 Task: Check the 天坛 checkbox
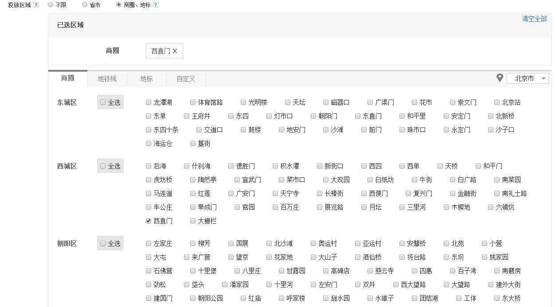click(x=288, y=102)
